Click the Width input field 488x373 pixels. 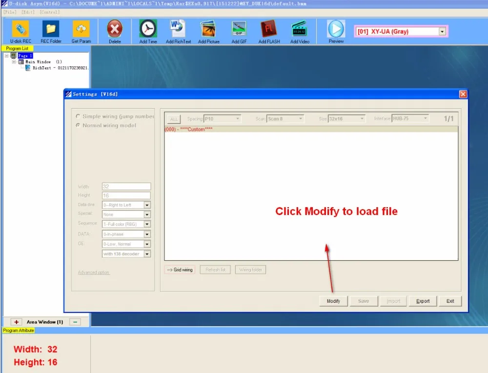pyautogui.click(x=126, y=186)
